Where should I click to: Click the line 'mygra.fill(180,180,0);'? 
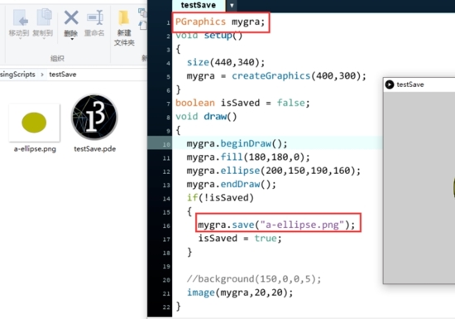248,157
